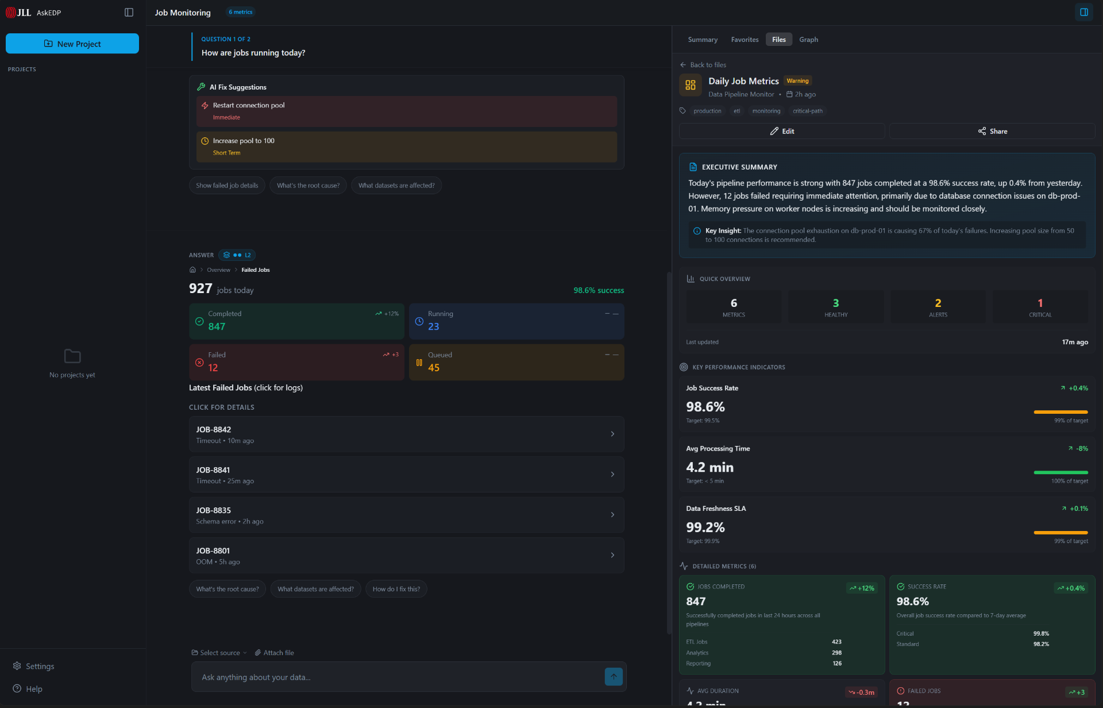Expand JOB-8842 row chevron
The height and width of the screenshot is (708, 1103).
(612, 434)
